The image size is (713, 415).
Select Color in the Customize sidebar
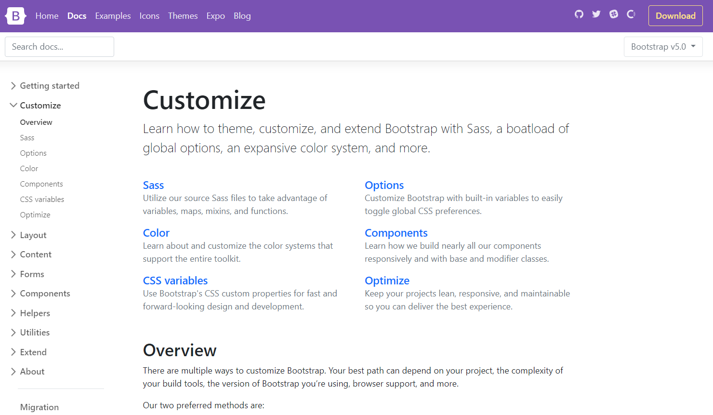point(29,168)
